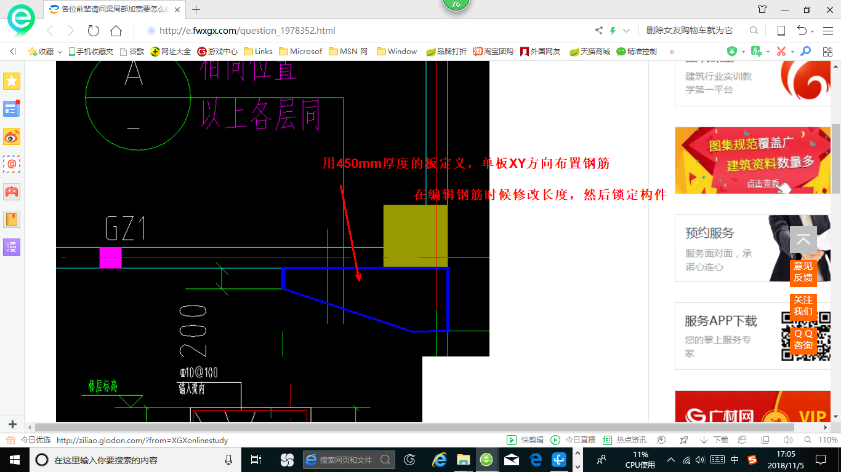841x472 pixels.
Task: Open the 收藏 favorites menu
Action: [45, 52]
